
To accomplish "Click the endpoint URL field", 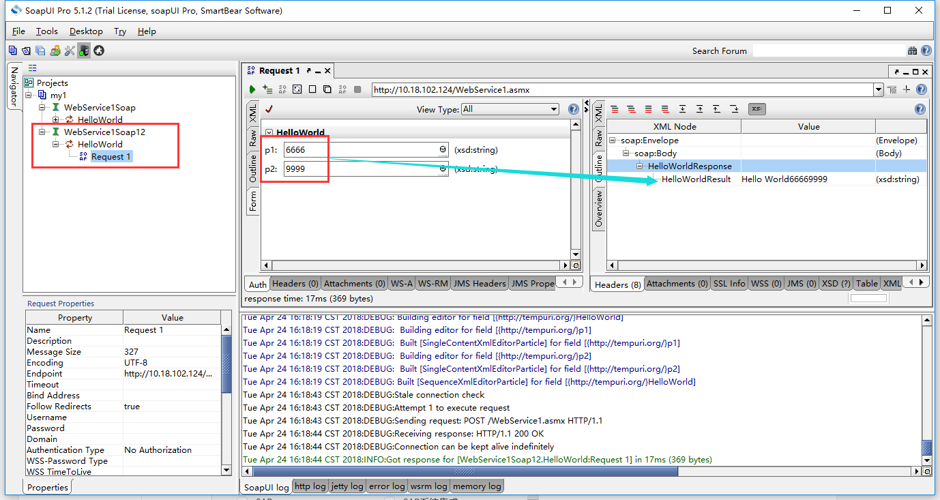I will pos(622,89).
